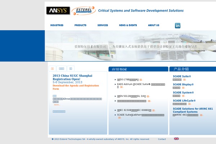Open the News & Events menu

[128, 25]
